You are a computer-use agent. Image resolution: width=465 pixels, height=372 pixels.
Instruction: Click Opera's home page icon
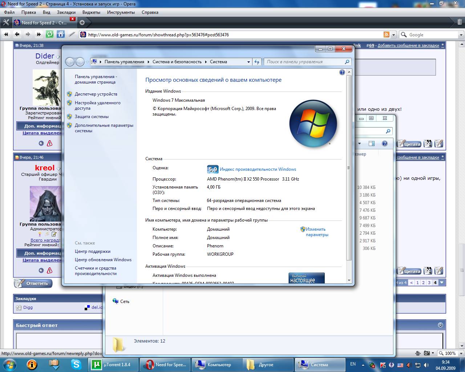[x=61, y=35]
